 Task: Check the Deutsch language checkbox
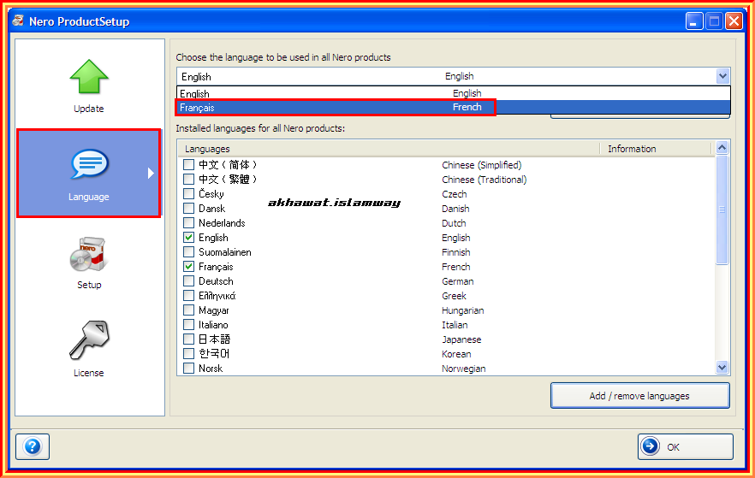click(x=188, y=280)
